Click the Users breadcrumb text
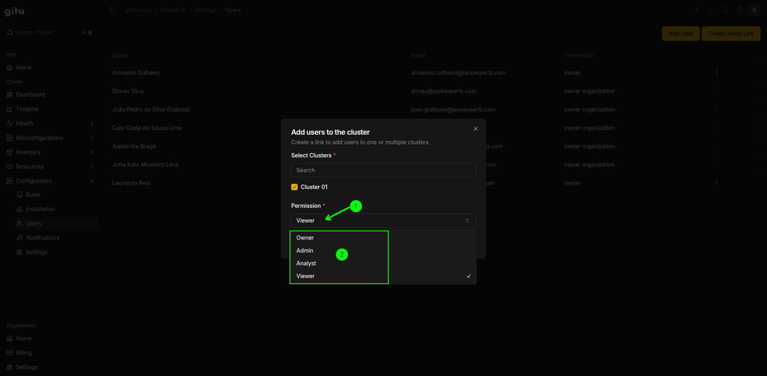This screenshot has width=767, height=376. (233, 10)
